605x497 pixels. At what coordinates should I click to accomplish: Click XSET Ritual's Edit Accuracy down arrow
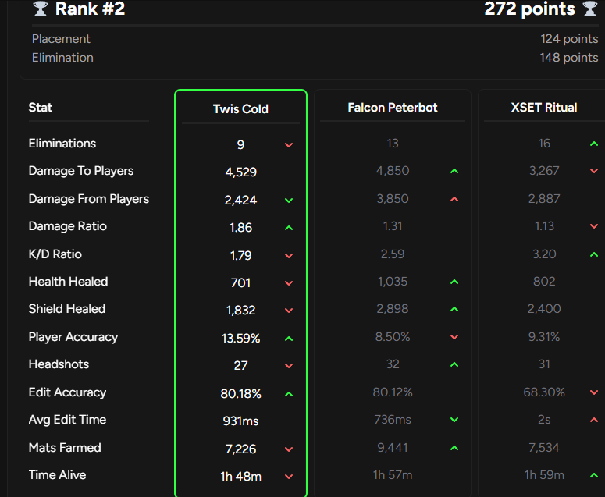click(x=594, y=392)
